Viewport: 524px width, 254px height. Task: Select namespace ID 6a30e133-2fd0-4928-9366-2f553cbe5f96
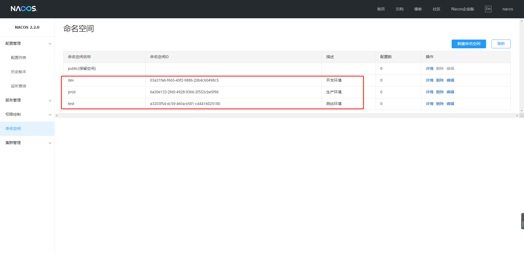click(184, 92)
